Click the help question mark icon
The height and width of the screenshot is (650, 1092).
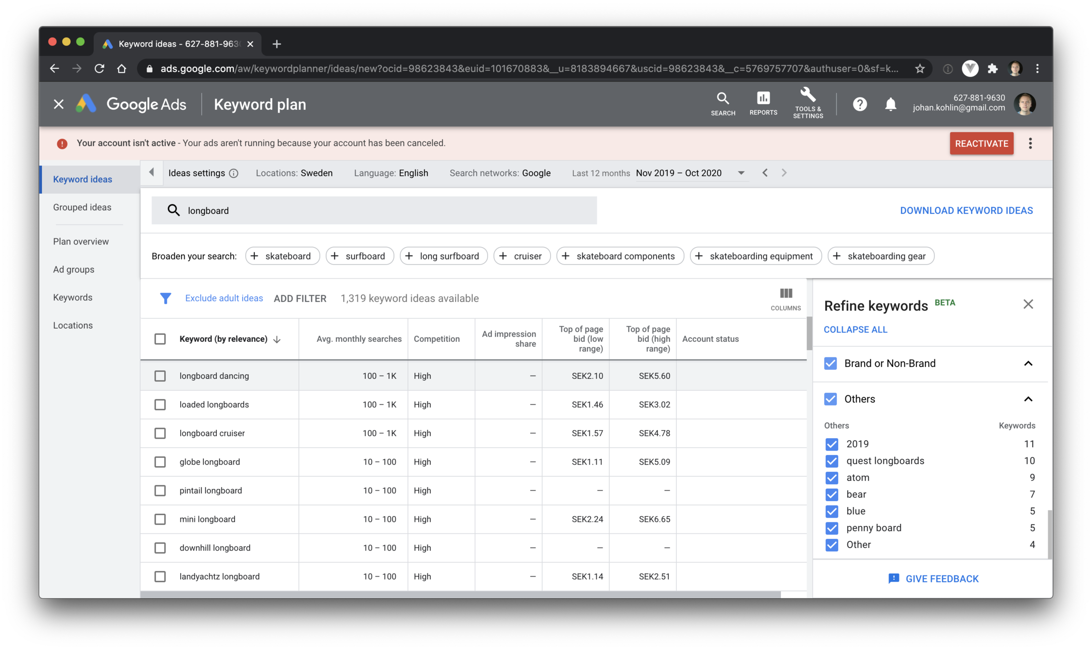tap(859, 104)
